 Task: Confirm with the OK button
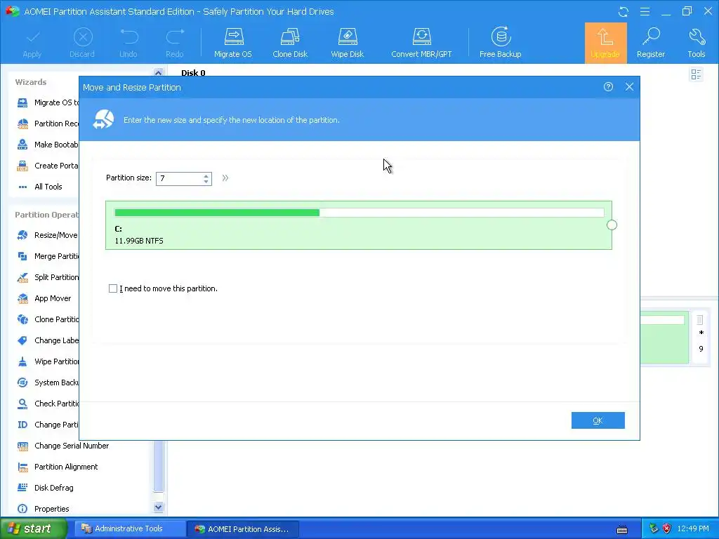pos(598,420)
